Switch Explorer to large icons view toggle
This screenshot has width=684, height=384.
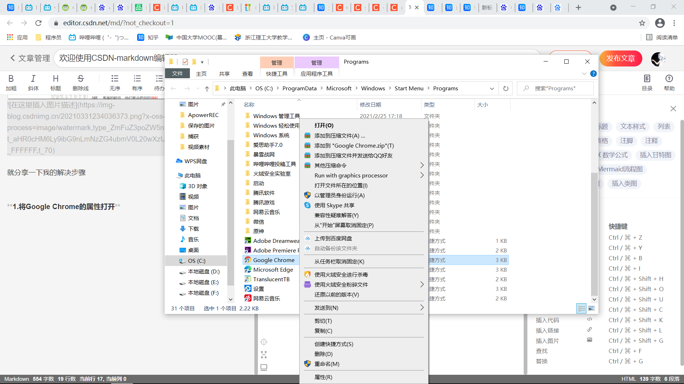point(592,308)
